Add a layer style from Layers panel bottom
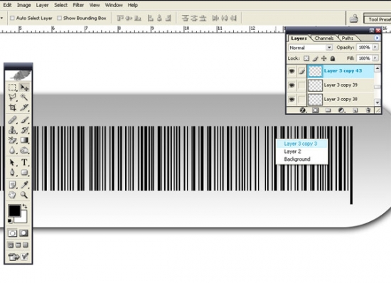 (x=302, y=110)
